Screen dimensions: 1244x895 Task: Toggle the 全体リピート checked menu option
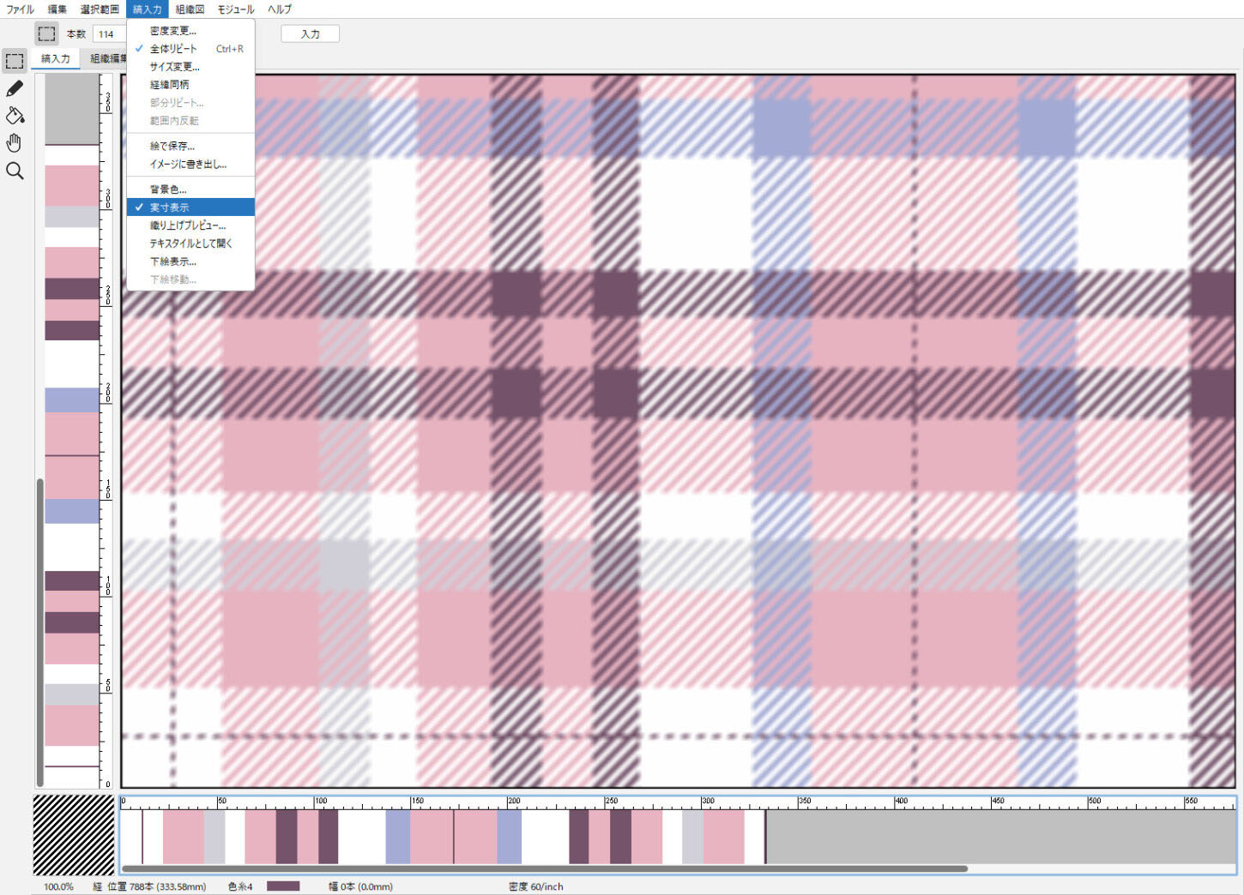173,49
